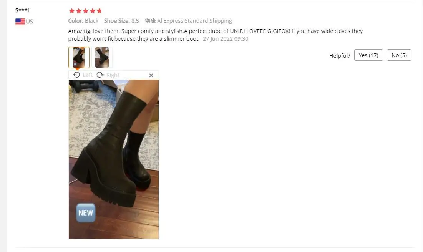Click the Color: Black attribute
Image resolution: width=423 pixels, height=252 pixels.
(83, 21)
